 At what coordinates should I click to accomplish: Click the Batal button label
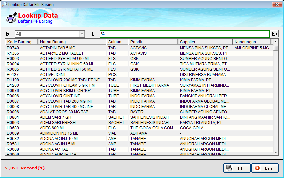coord(269,168)
